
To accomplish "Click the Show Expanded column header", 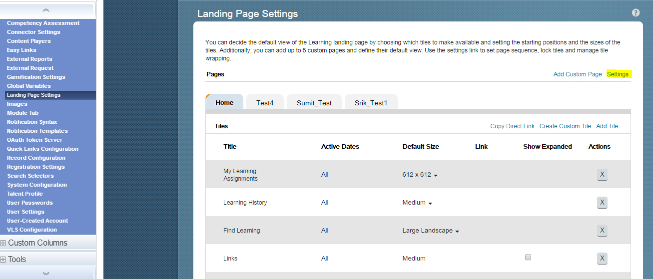I will click(x=548, y=147).
